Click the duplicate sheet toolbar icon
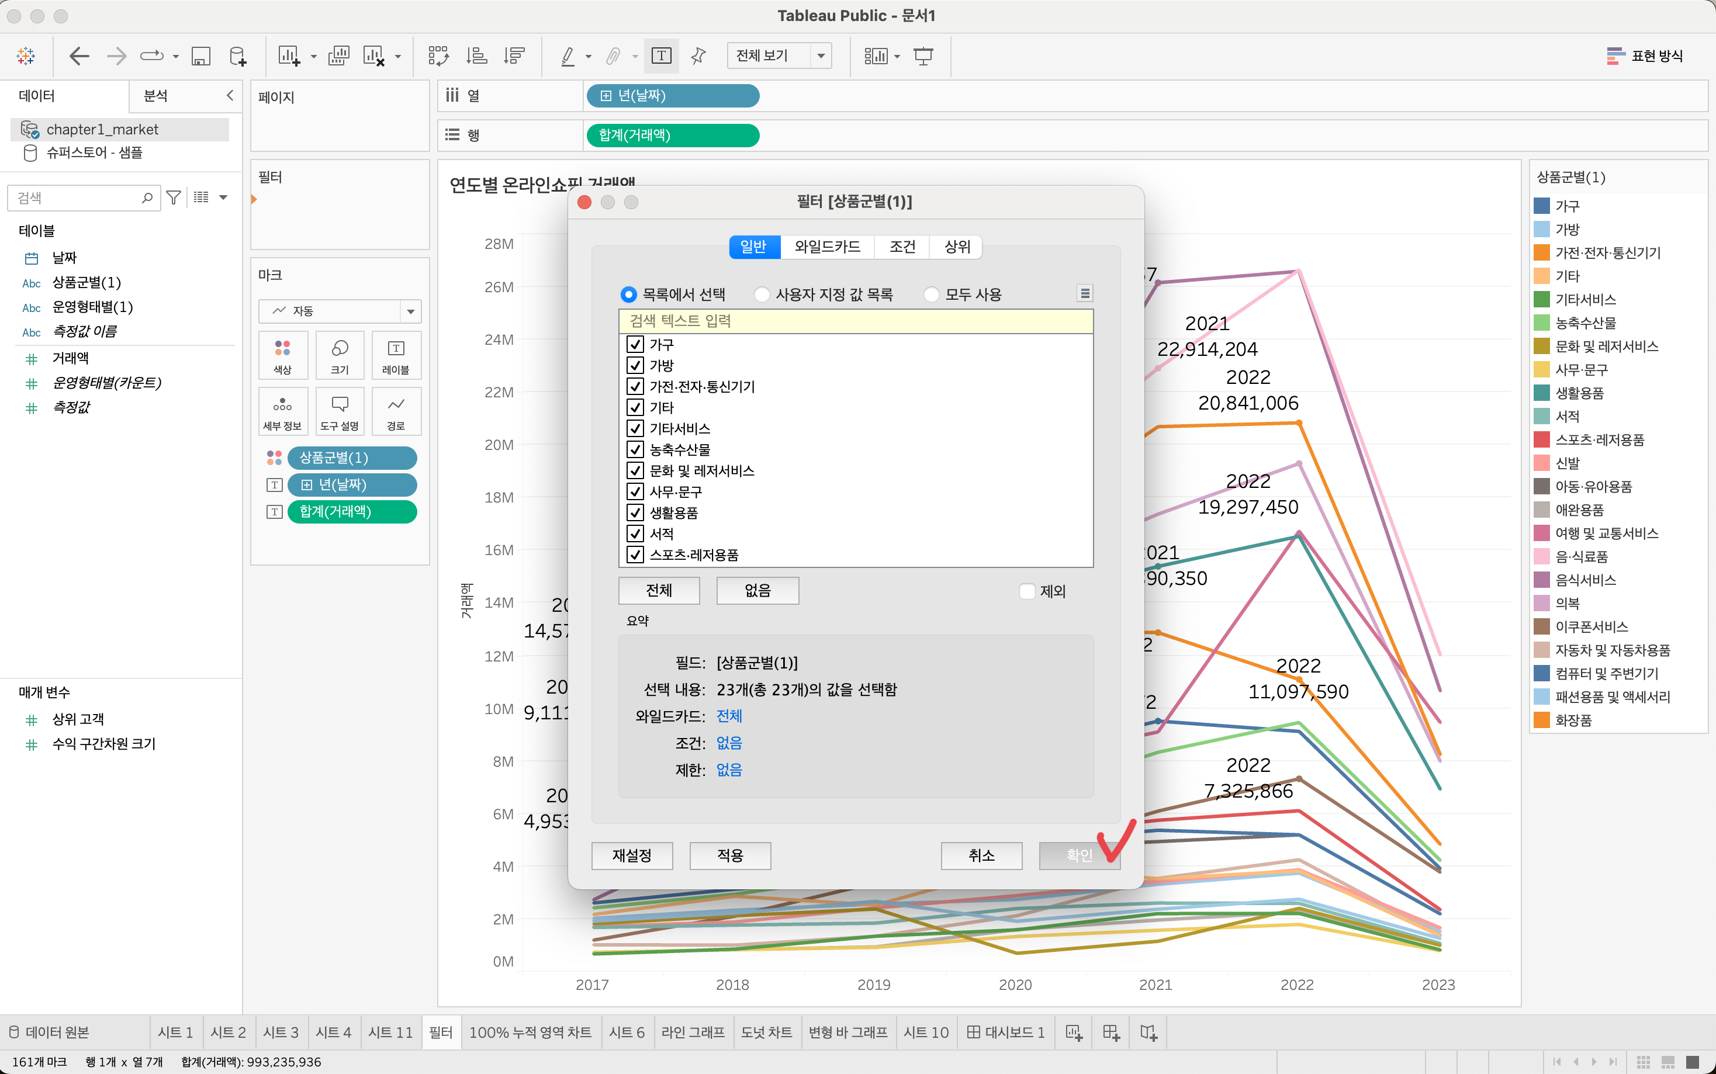The width and height of the screenshot is (1716, 1074). point(338,56)
